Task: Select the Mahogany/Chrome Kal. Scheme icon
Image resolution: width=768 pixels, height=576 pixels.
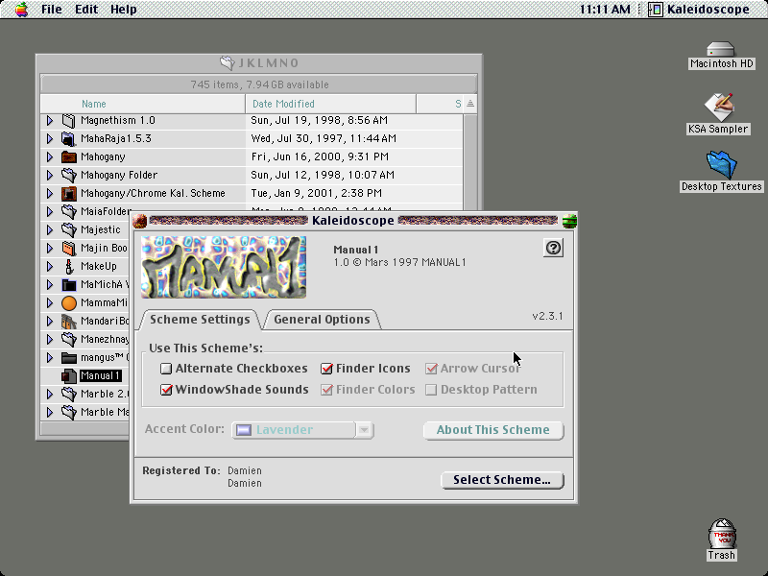Action: tap(69, 194)
